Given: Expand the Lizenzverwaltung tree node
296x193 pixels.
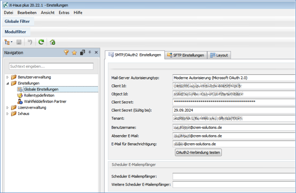Looking at the screenshot, I should (x=8, y=108).
